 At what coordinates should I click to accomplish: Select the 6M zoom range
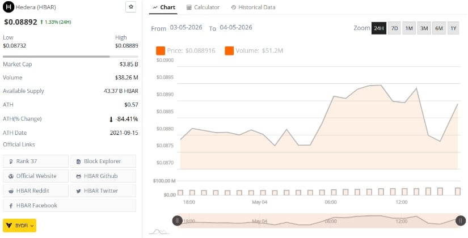pos(439,28)
